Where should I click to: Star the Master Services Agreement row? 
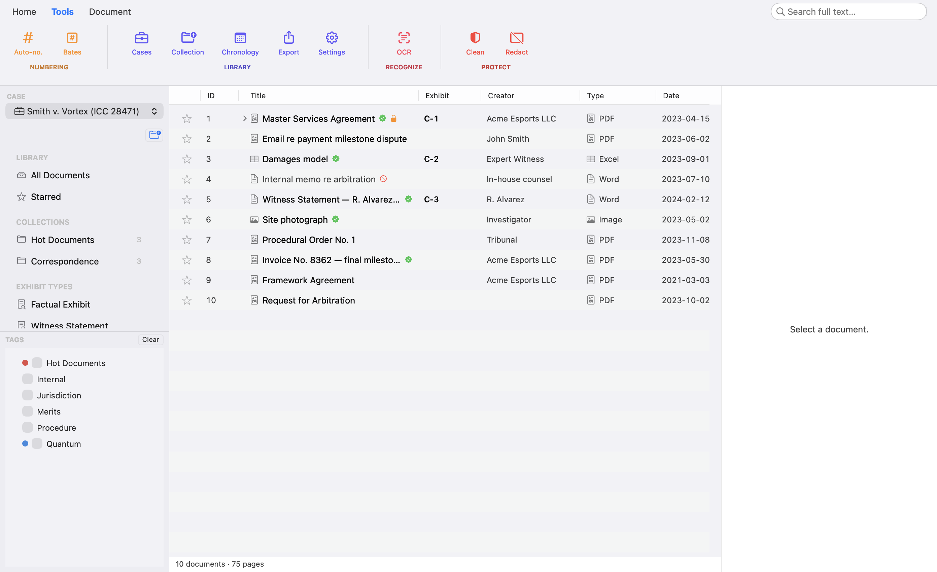coord(187,119)
